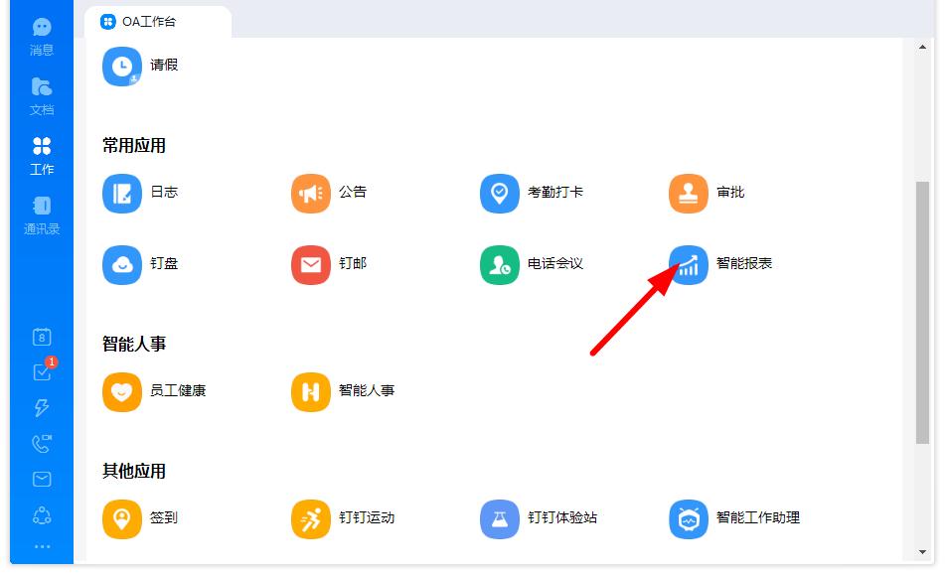
Task: Click the sidebar more options button
Action: tap(41, 546)
